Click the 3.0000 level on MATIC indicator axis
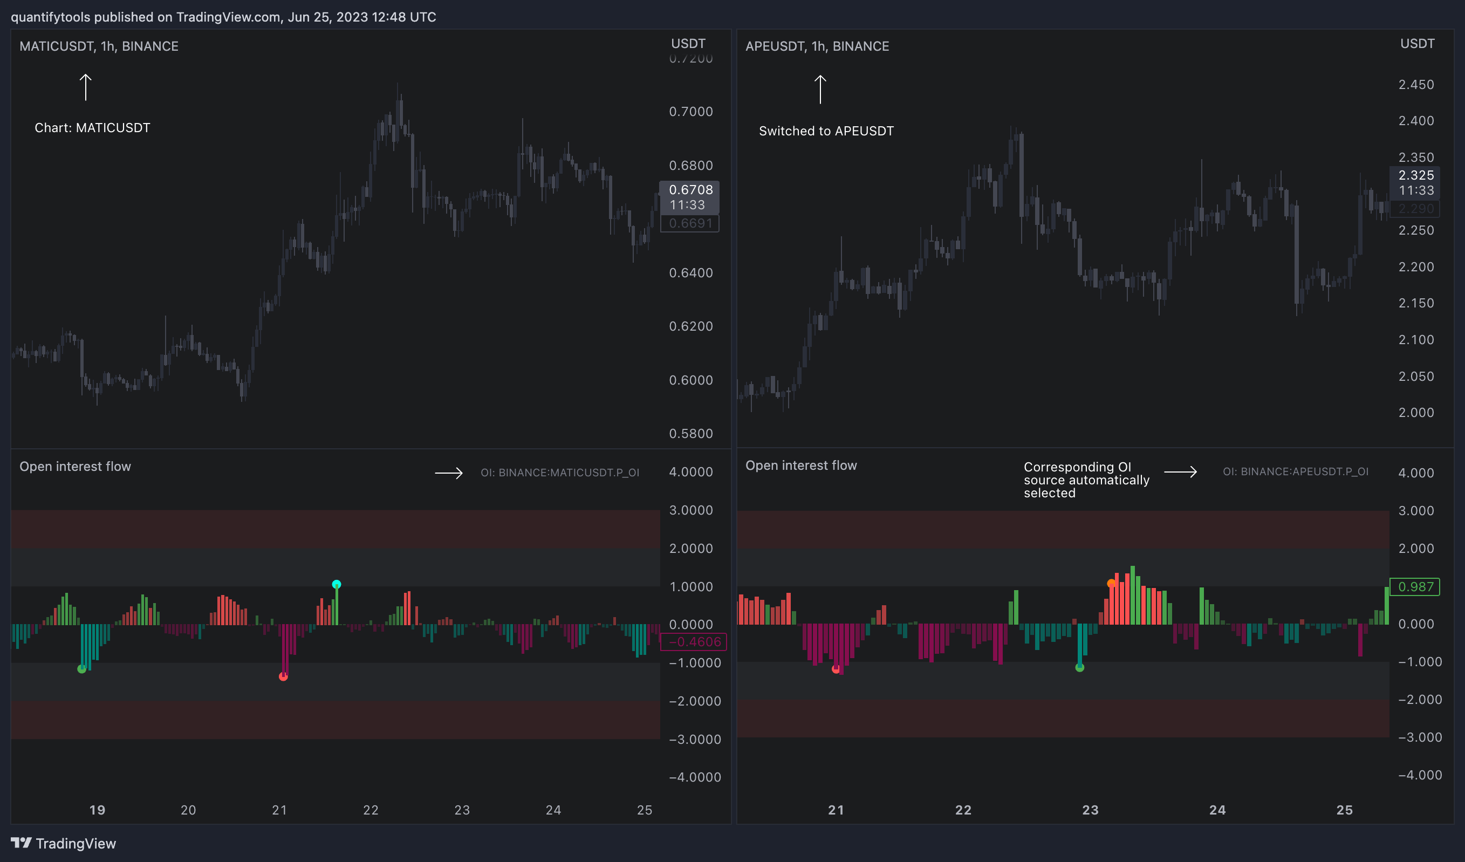This screenshot has height=862, width=1465. (x=690, y=510)
